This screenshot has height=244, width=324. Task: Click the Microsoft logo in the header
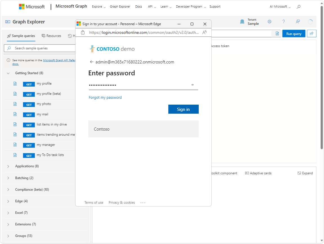pos(32,6)
